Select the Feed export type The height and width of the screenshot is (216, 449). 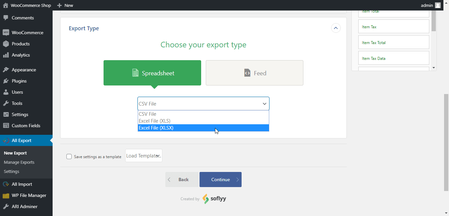tap(254, 73)
